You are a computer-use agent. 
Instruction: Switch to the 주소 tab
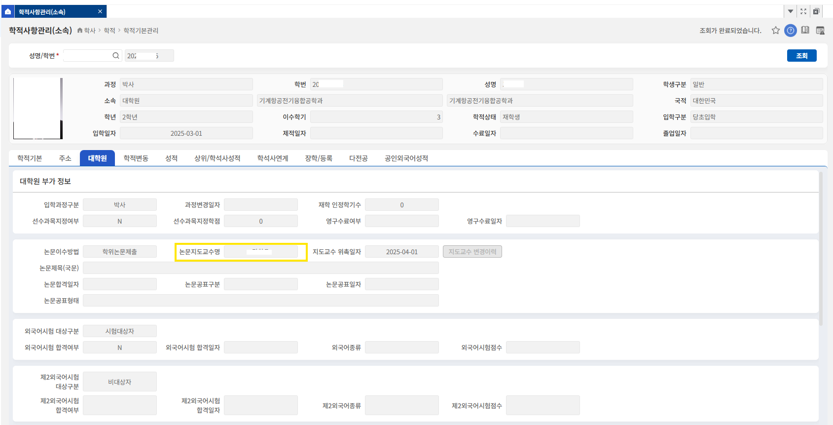point(65,158)
